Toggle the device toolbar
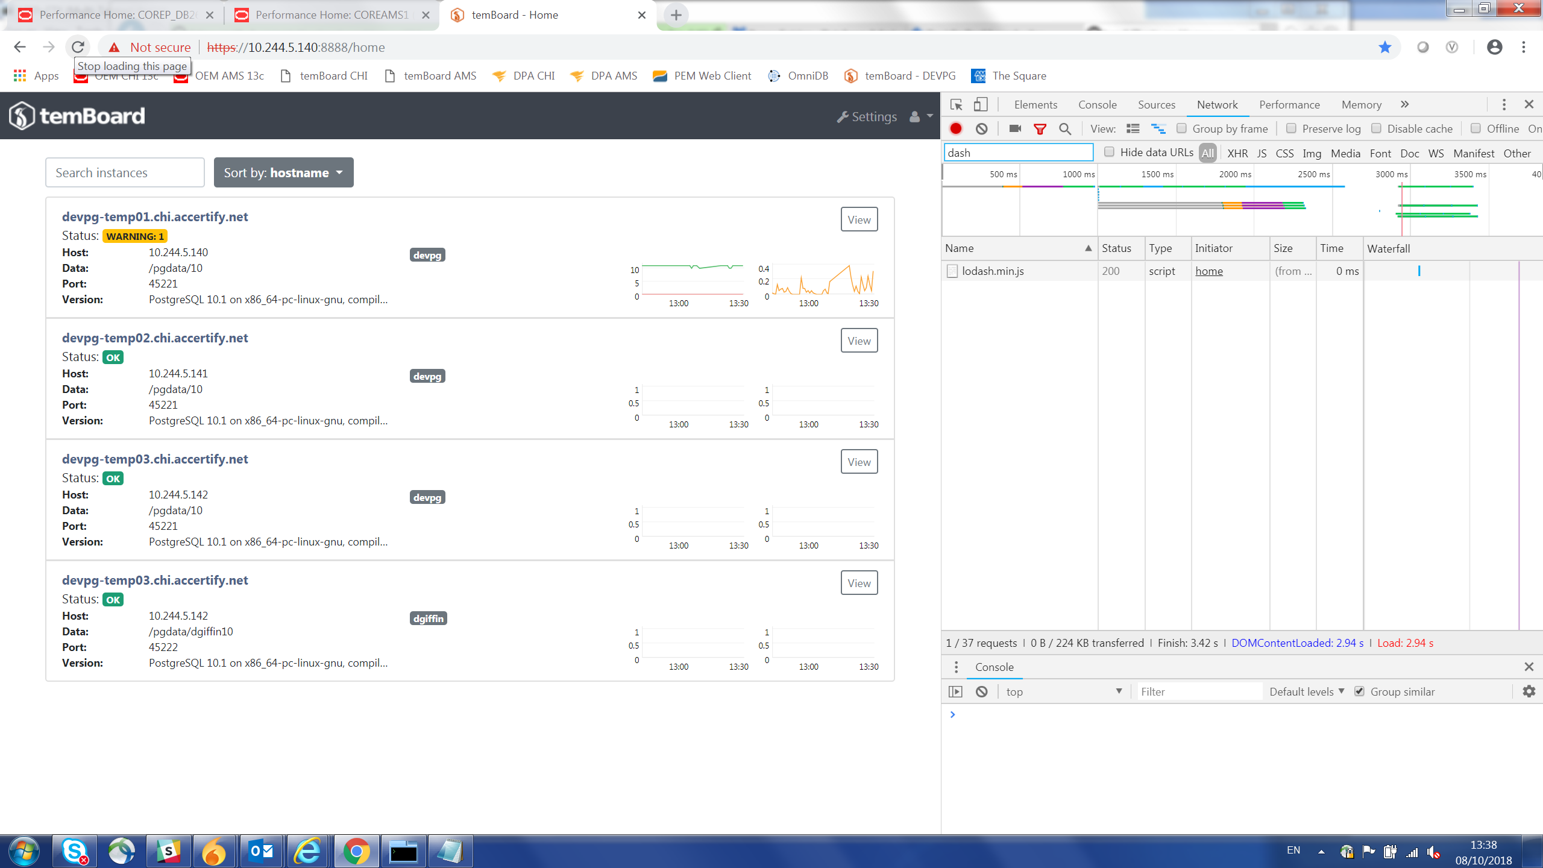The height and width of the screenshot is (868, 1543). (981, 104)
